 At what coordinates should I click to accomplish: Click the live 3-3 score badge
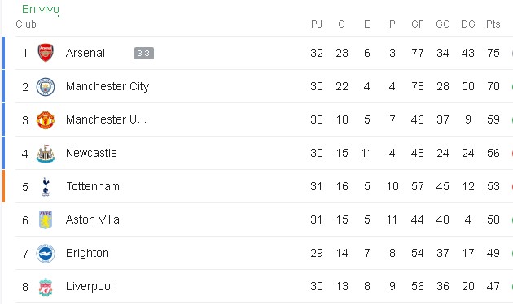click(144, 53)
